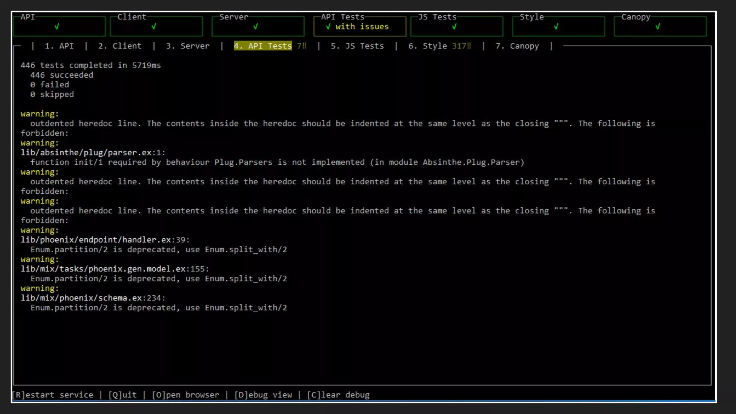
Task: Open the 7. Canopy tab
Action: (x=517, y=46)
